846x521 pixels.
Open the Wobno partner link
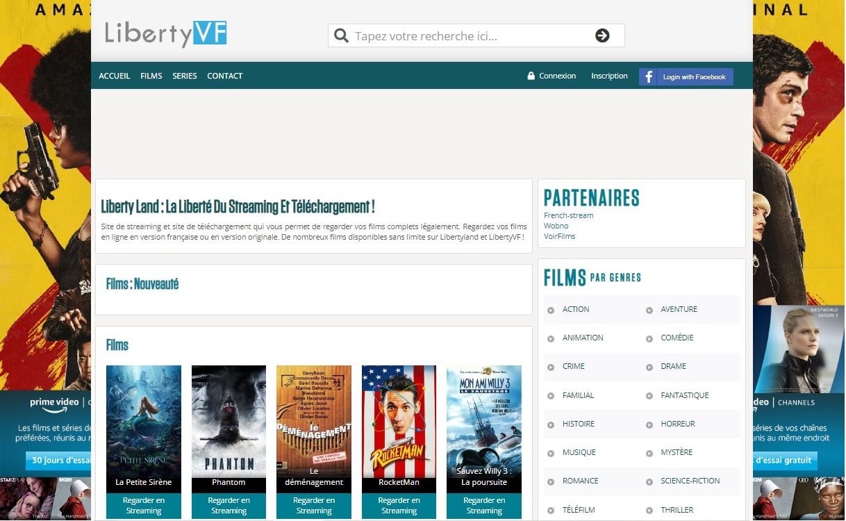tap(556, 226)
